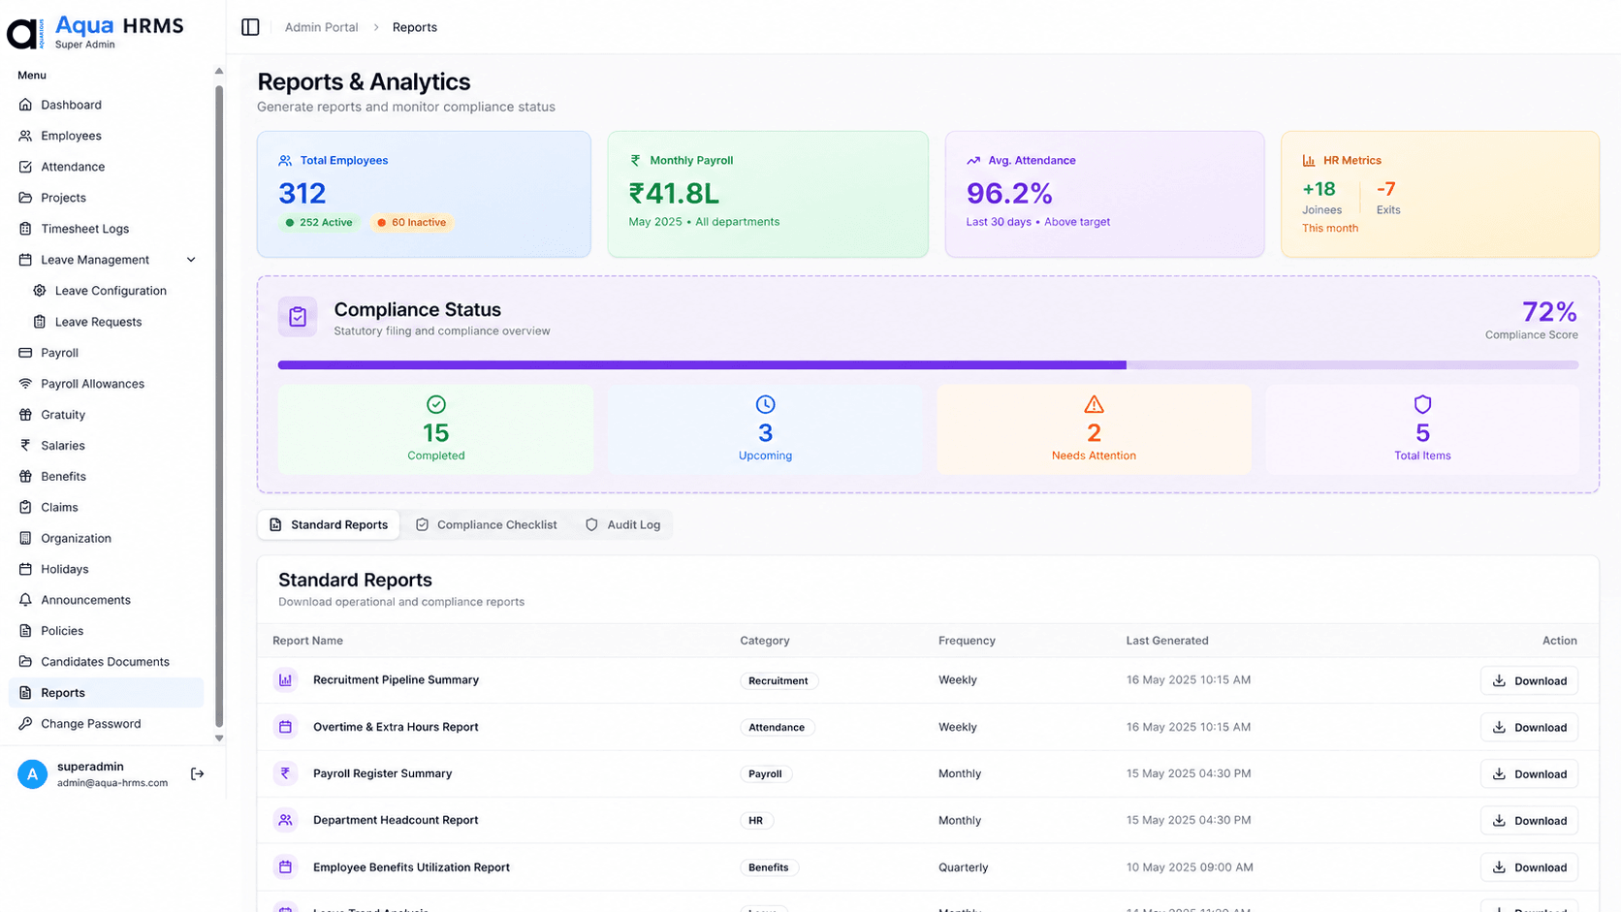This screenshot has height=912, width=1621.
Task: Click the Timesheet Logs clipboard icon
Action: pos(25,229)
